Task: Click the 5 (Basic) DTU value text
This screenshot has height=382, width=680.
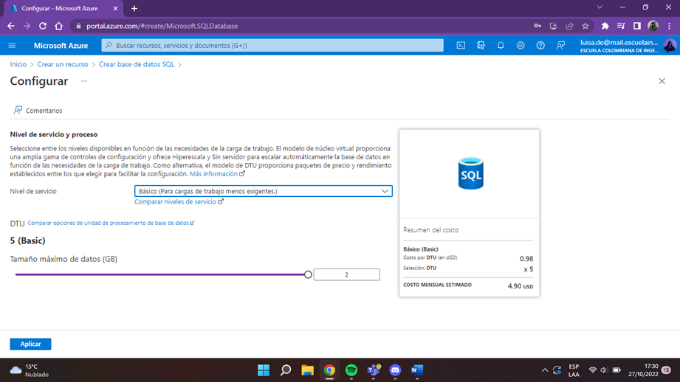Action: 28,241
